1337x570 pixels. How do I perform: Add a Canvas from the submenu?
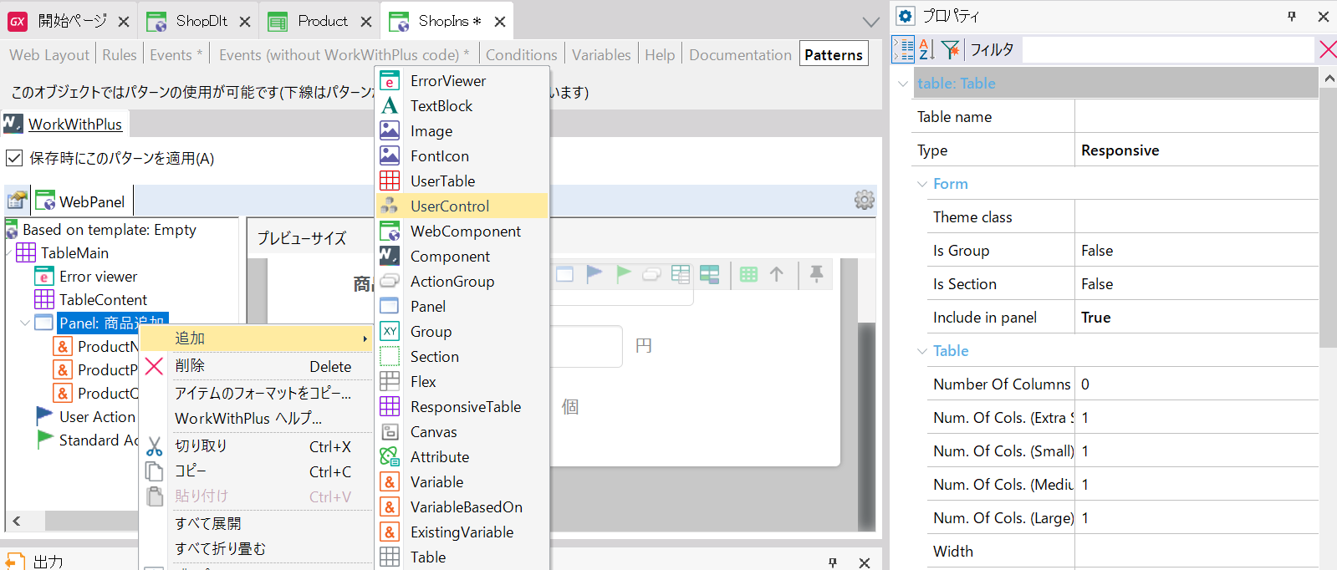tap(463, 431)
